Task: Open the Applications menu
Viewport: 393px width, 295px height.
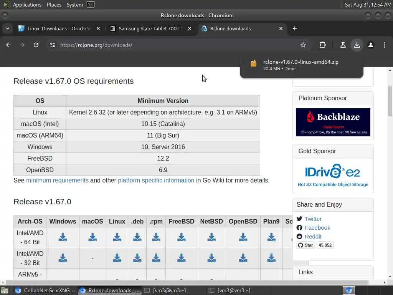Action: point(27,5)
